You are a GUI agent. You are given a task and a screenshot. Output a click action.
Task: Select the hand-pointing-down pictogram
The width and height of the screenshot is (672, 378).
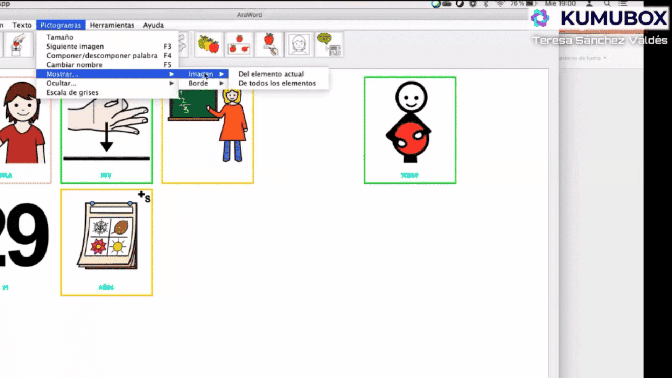[x=106, y=140]
